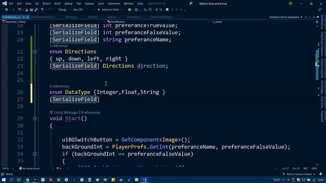Viewport: 326px width, 183px height.
Task: Open the Test menu
Action: tap(78, 4)
